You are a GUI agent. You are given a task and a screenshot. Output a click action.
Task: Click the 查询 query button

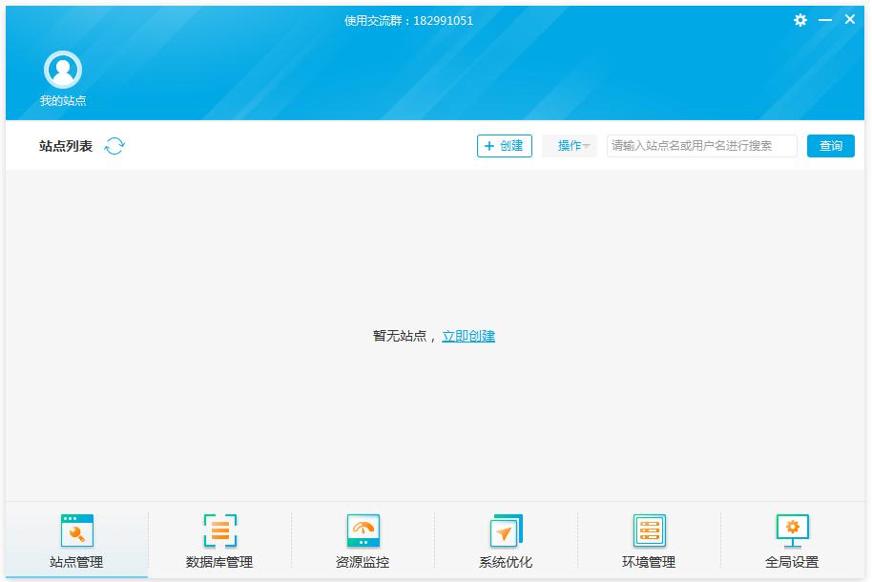[829, 145]
